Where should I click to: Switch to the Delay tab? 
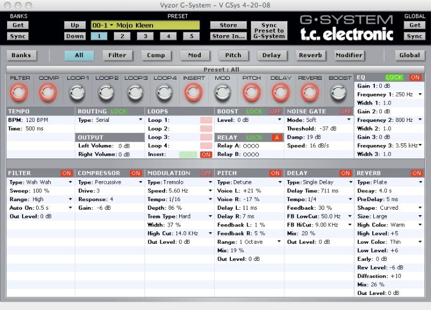tap(271, 55)
